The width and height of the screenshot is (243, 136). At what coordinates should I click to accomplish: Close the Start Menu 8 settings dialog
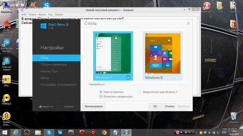point(188,23)
